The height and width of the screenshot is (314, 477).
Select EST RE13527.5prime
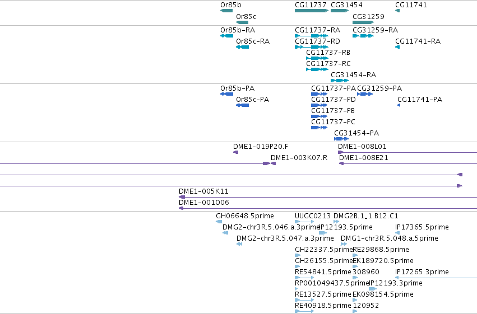click(x=323, y=295)
